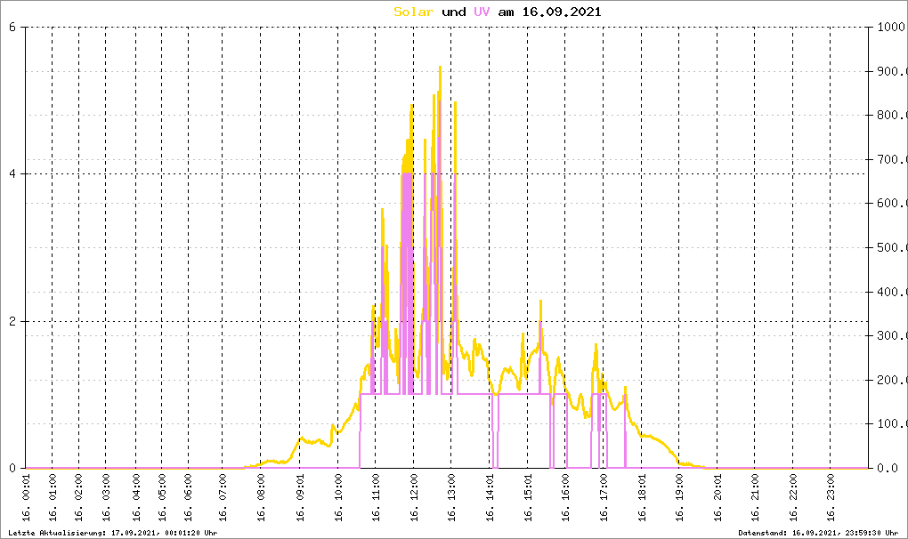The height and width of the screenshot is (539, 908).
Task: Click left axis value '2'
Action: (x=12, y=321)
